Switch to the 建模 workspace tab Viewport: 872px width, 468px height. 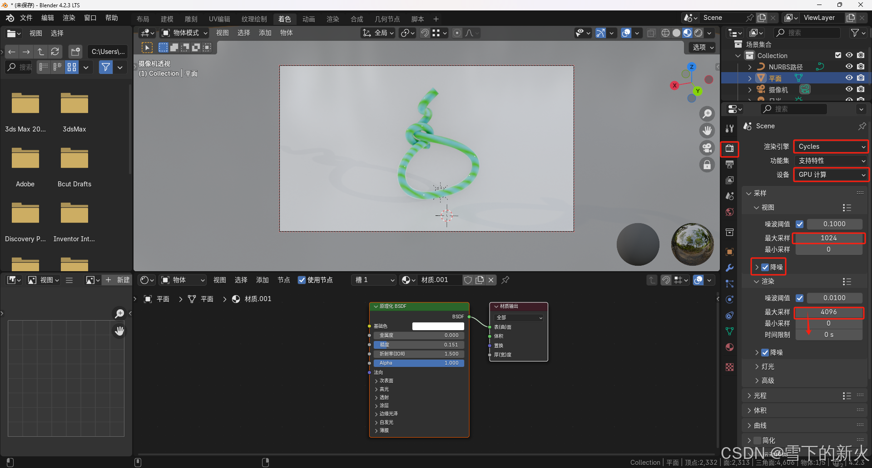point(167,19)
